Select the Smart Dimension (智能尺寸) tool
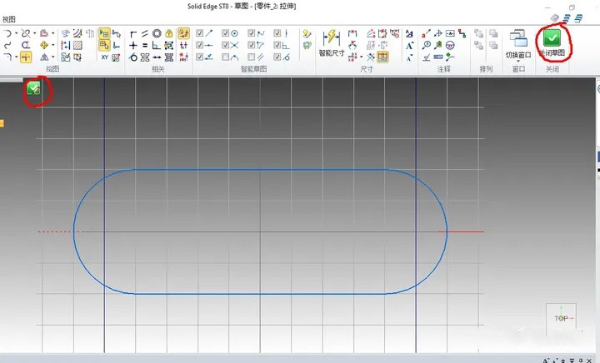This screenshot has height=363, width=600. (332, 43)
